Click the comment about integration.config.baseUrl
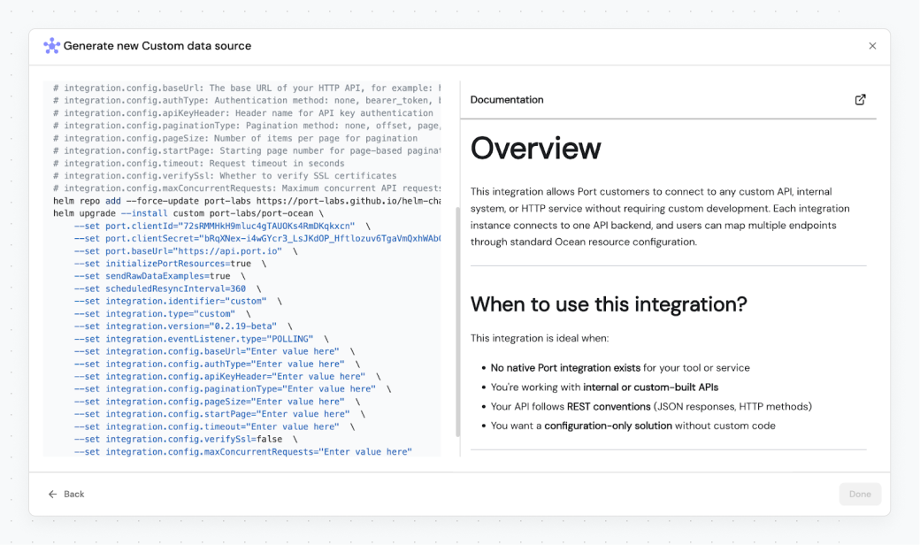Viewport: 920px width, 545px height. coord(247,88)
